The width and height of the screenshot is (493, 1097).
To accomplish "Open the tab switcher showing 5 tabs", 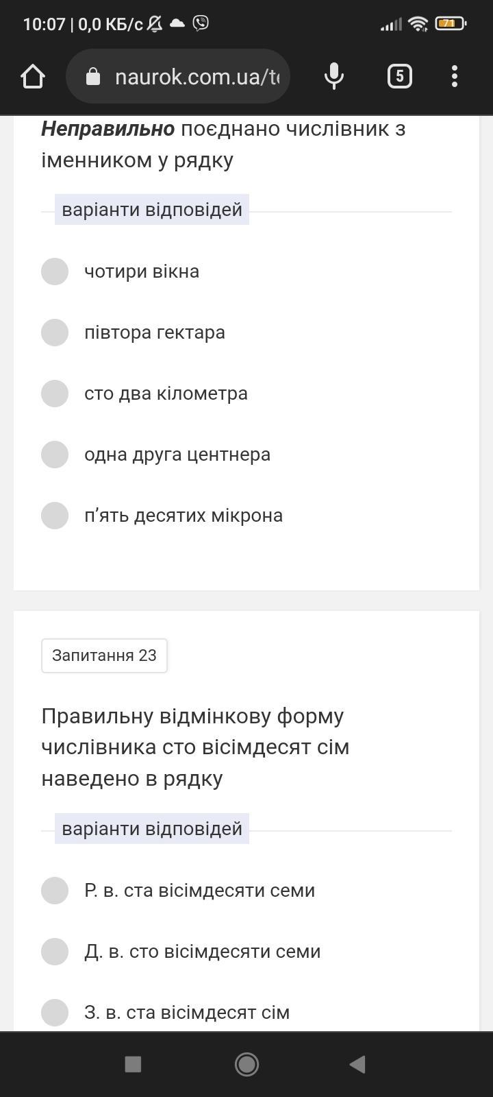I will coord(400,76).
